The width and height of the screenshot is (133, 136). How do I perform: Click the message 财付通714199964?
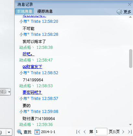(39, 118)
